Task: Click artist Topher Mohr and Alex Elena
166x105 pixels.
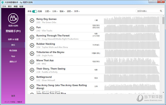Action: pyautogui.click(x=55, y=47)
